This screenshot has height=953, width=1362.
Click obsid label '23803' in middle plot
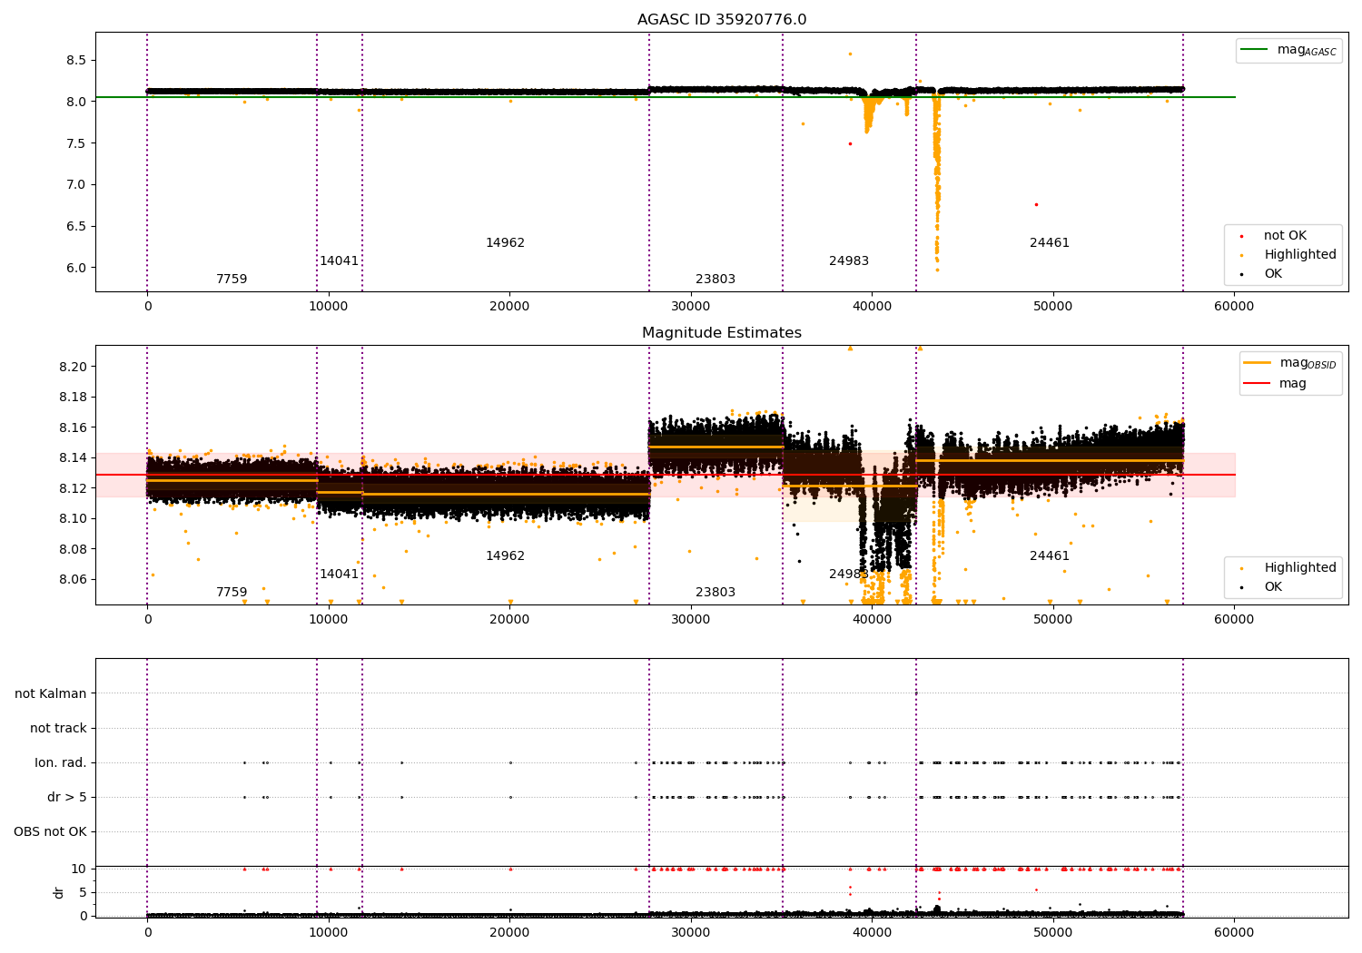coord(716,593)
